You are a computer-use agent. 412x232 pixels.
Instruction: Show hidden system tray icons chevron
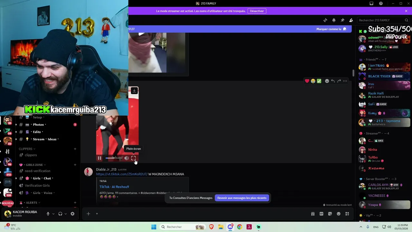[x=361, y=227]
